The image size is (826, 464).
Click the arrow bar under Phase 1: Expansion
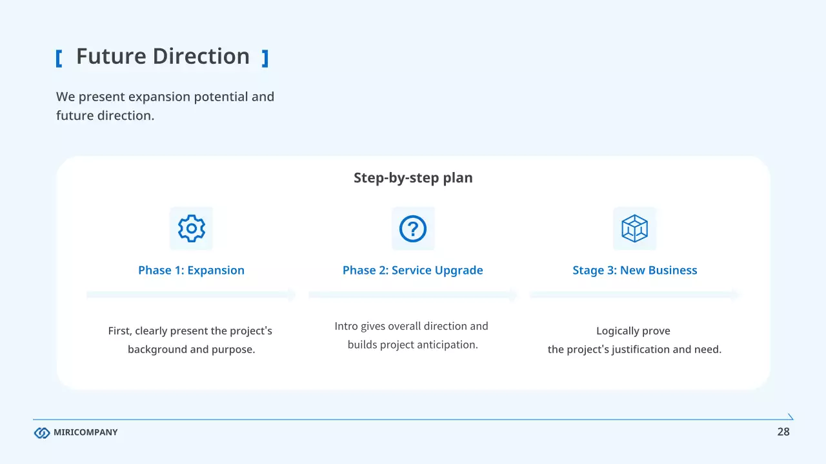coord(191,295)
